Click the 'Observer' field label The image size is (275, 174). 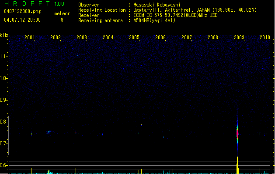(89, 5)
